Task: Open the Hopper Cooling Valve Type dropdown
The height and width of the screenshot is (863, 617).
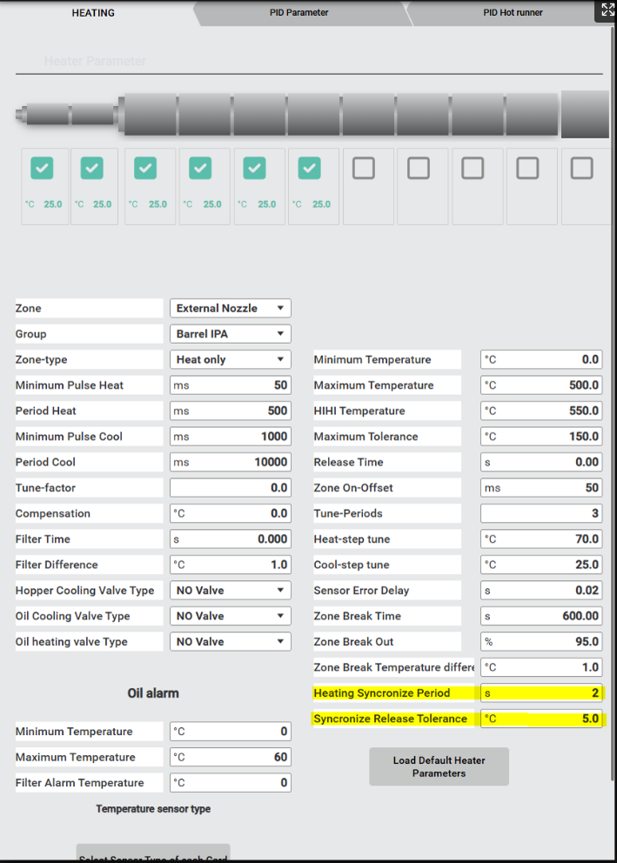Action: 230,591
